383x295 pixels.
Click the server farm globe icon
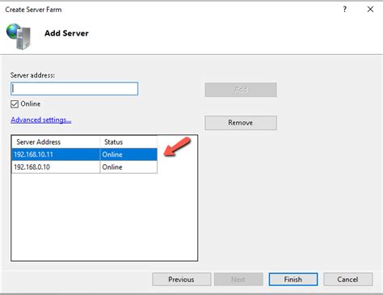[x=19, y=36]
